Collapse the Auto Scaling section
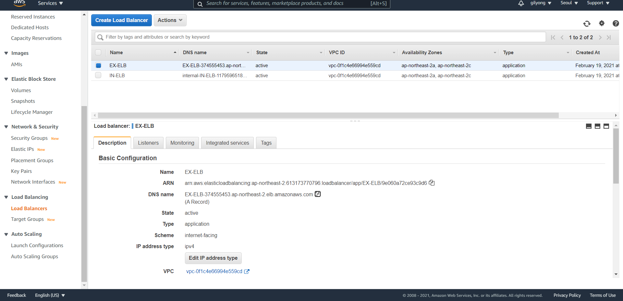623x301 pixels. 6,234
